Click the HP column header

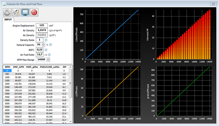point(64,67)
